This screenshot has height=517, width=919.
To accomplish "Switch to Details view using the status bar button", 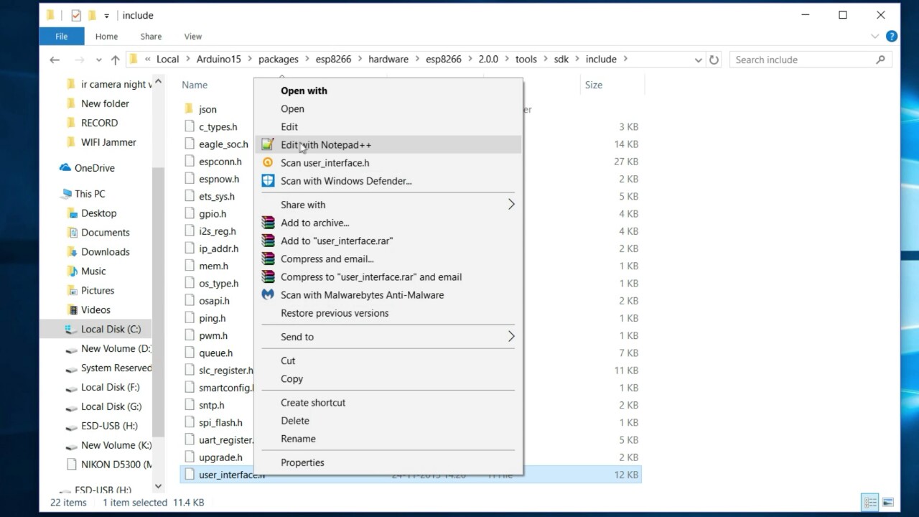I will tap(870, 503).
